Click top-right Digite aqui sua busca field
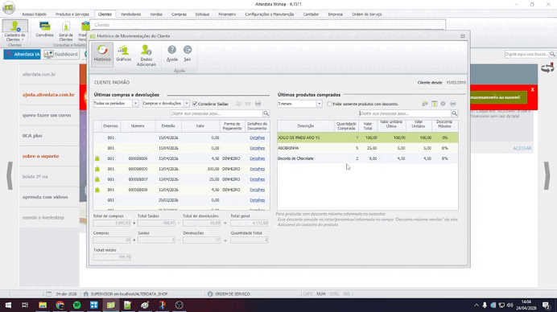The width and height of the screenshot is (557, 312). [526, 54]
